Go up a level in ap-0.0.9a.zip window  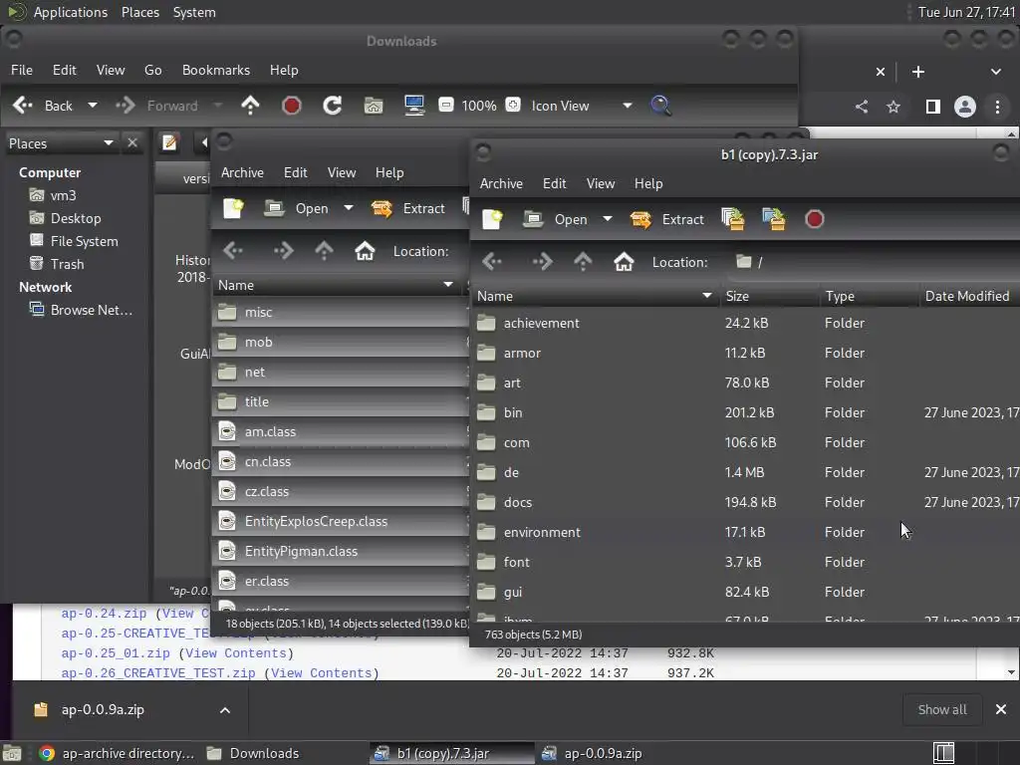324,251
